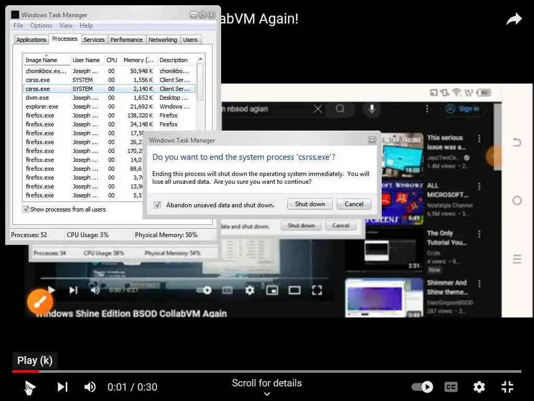Open options for Shimmer And Shine video
This screenshot has height=401, width=534.
point(479,284)
